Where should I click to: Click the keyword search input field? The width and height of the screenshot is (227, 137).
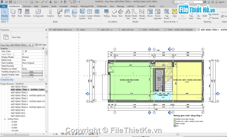pos(188,2)
